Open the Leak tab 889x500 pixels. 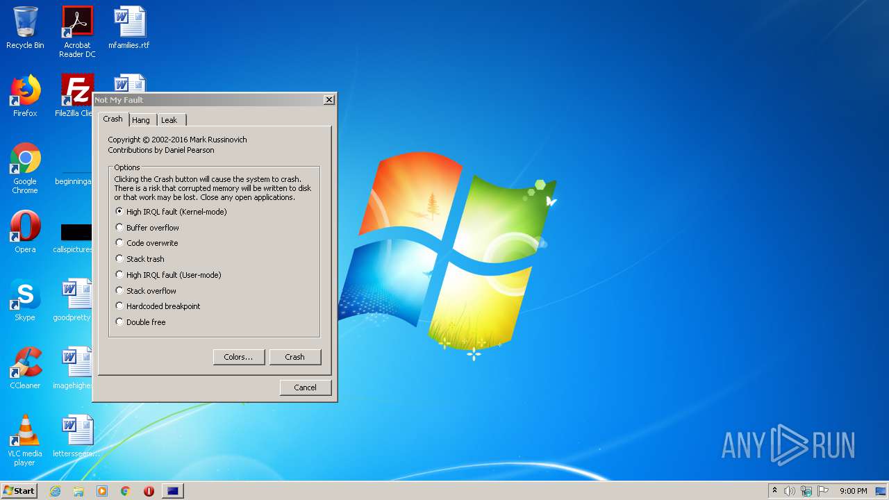pos(169,120)
